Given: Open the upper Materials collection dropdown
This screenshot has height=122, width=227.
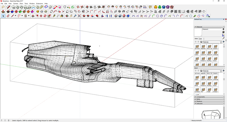Looking at the screenshot, I should (x=221, y=42).
